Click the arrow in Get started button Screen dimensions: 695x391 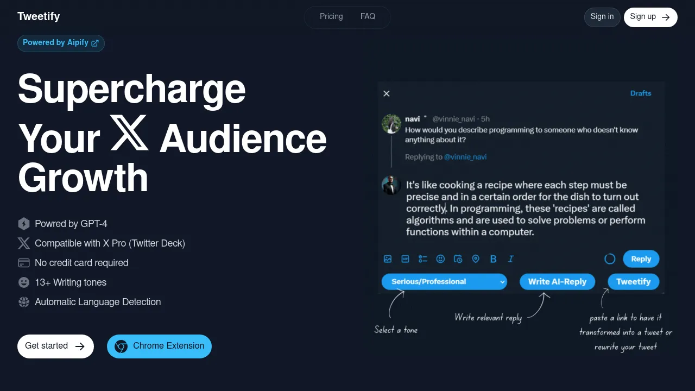tap(80, 346)
